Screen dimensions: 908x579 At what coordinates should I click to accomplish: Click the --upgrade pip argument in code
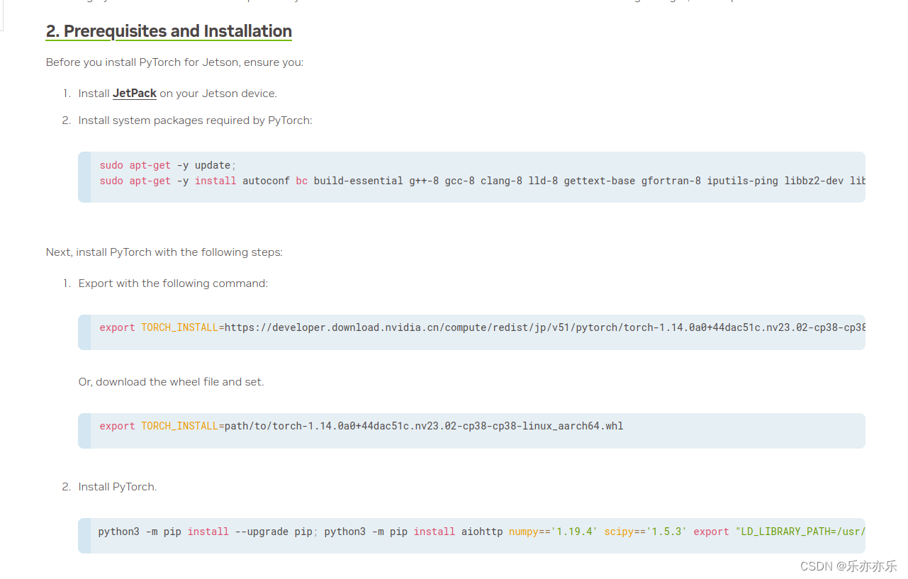pos(274,532)
